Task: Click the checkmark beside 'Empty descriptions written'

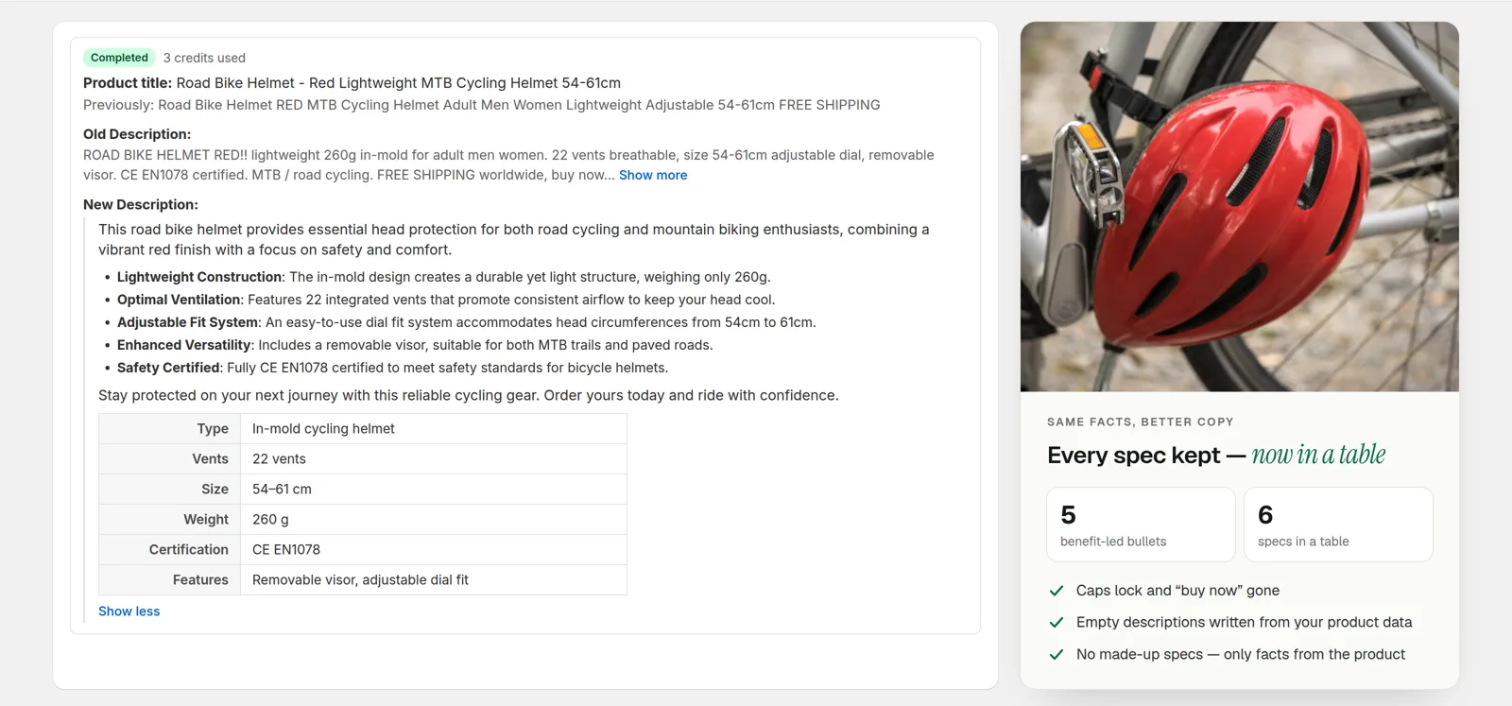Action: [1057, 623]
